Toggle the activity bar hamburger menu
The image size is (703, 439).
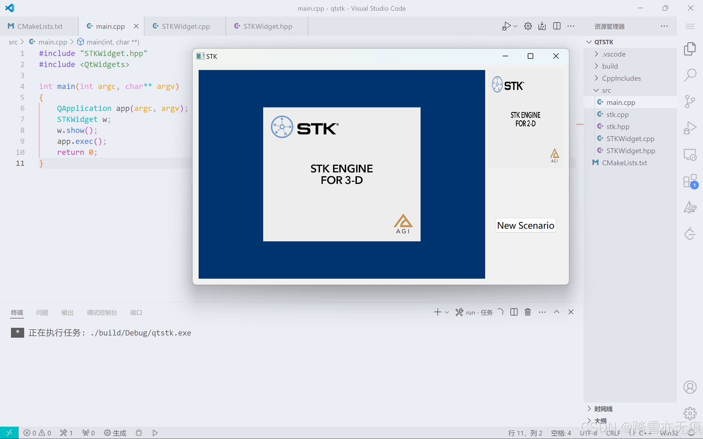pos(690,26)
